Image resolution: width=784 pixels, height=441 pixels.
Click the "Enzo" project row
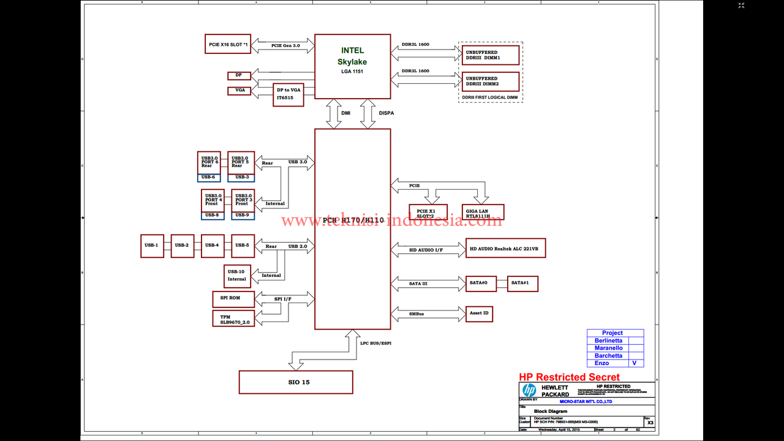[616, 363]
